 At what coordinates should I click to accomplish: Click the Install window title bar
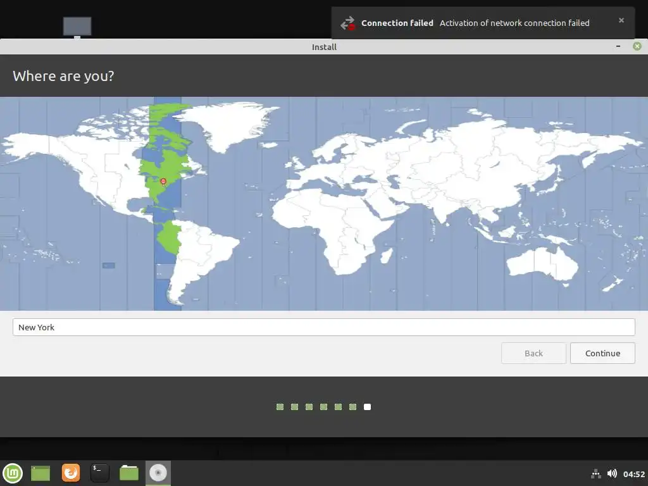pyautogui.click(x=324, y=47)
